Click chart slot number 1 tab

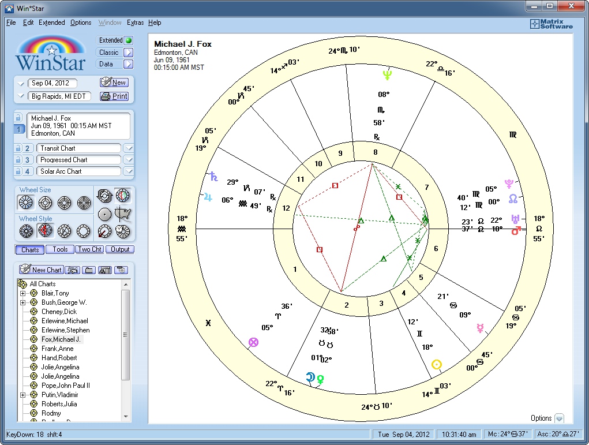[x=19, y=129]
